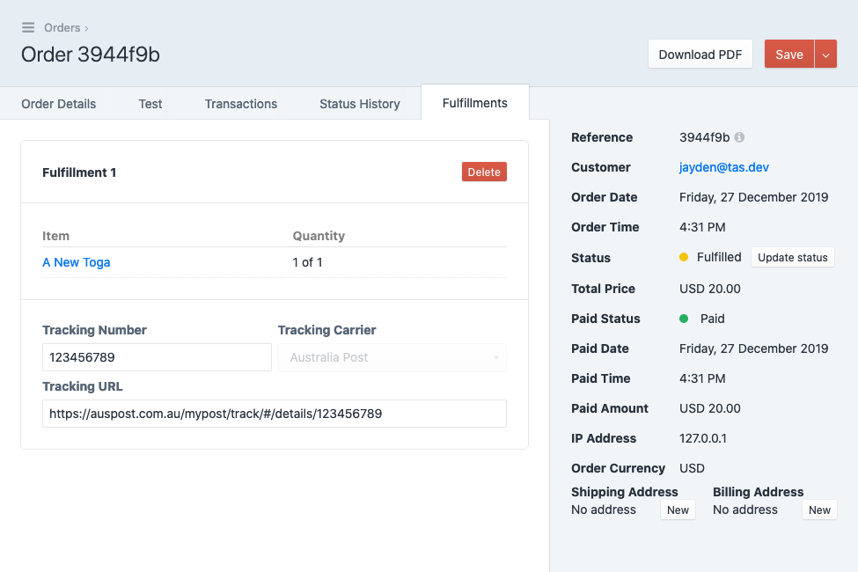Go to Orders breadcrumb
This screenshot has height=572, width=858.
[x=62, y=27]
